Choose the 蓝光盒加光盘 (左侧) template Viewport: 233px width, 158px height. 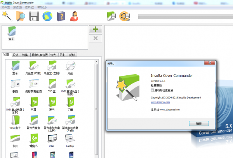click(70, 124)
